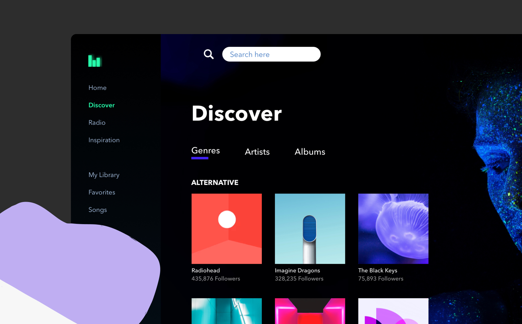522x324 pixels.
Task: Open Favorites in the sidebar
Action: (x=102, y=192)
